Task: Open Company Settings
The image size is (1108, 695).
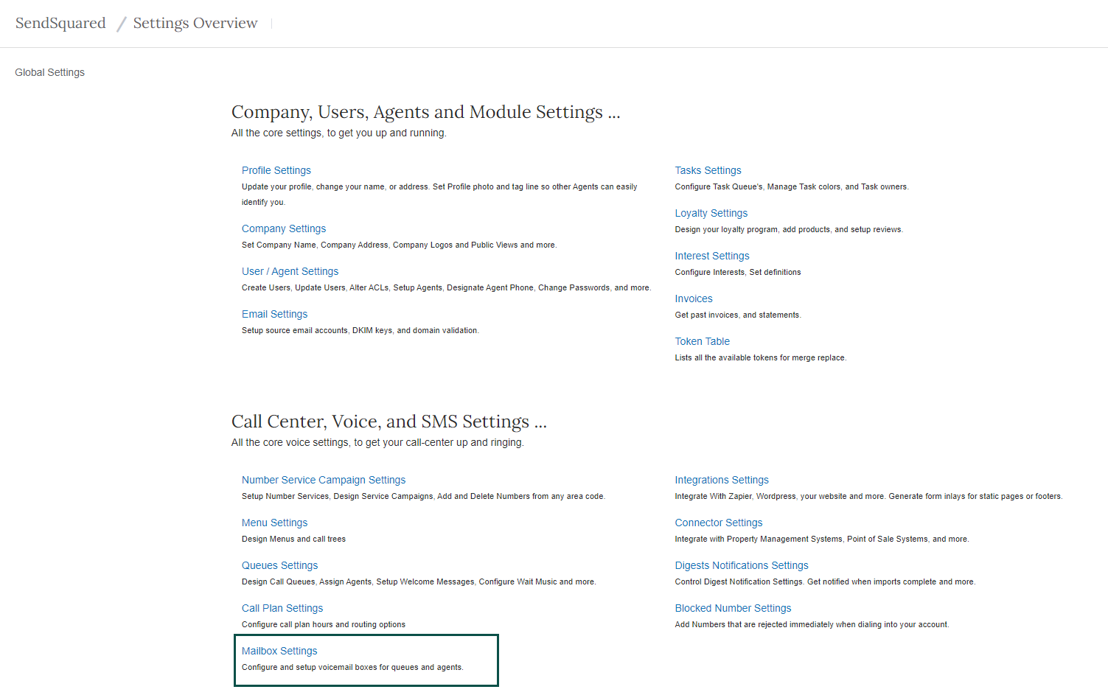Action: 283,228
